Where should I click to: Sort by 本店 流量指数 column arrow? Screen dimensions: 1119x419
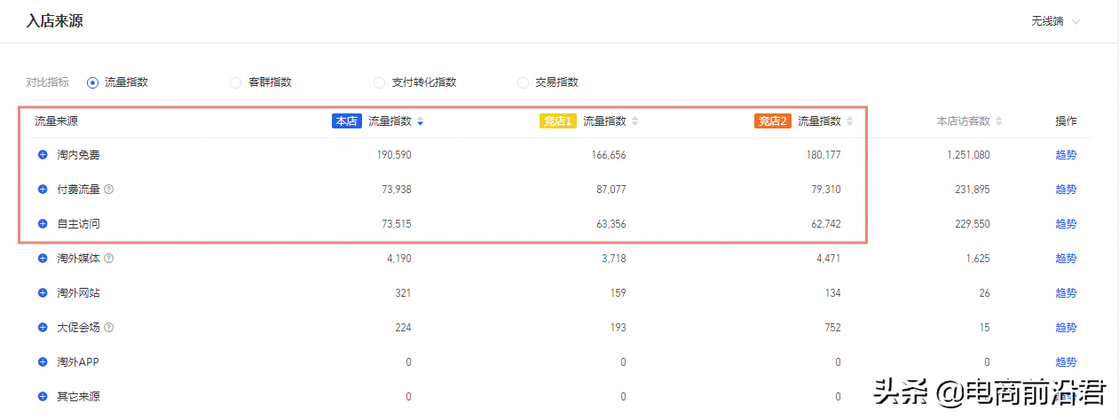tap(420, 121)
